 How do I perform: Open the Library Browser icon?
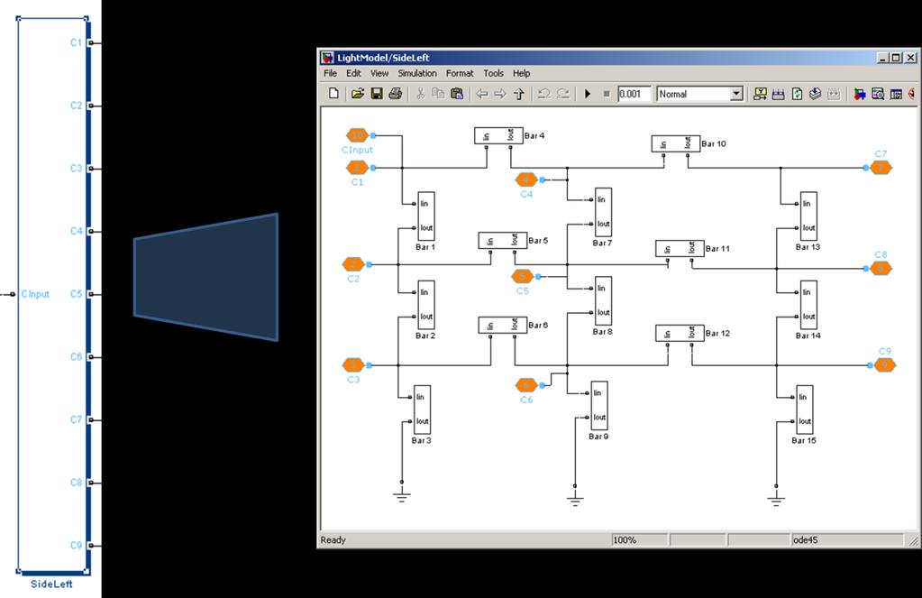(859, 94)
